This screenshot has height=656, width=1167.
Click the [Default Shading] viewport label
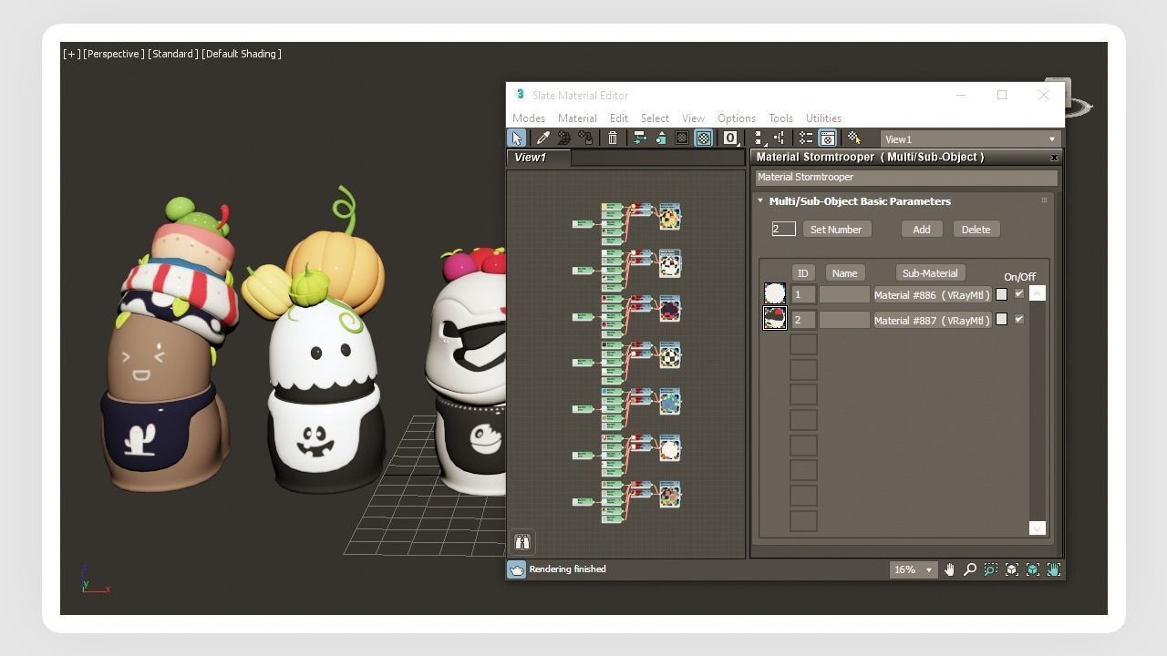pyautogui.click(x=242, y=54)
